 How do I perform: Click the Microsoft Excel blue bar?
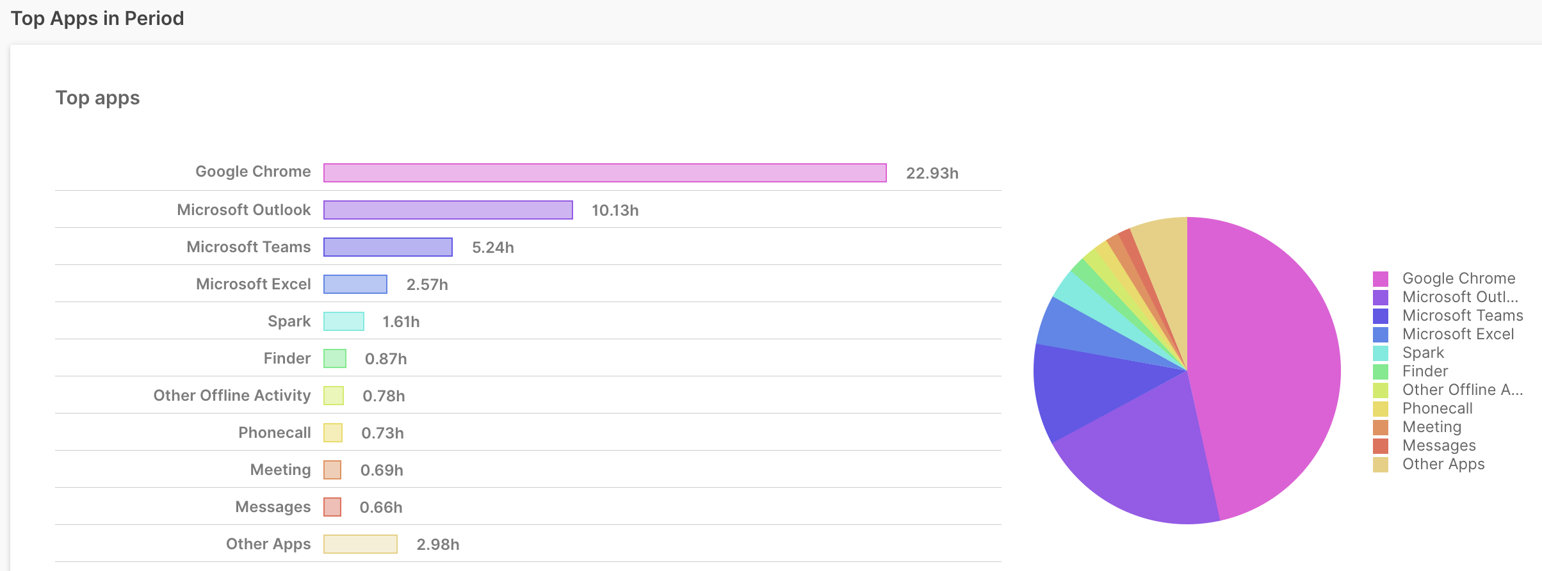(355, 284)
